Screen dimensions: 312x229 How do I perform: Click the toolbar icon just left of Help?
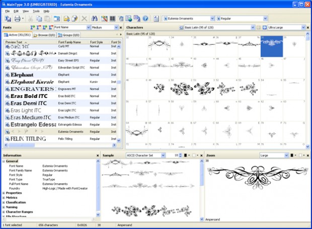(x=137, y=19)
